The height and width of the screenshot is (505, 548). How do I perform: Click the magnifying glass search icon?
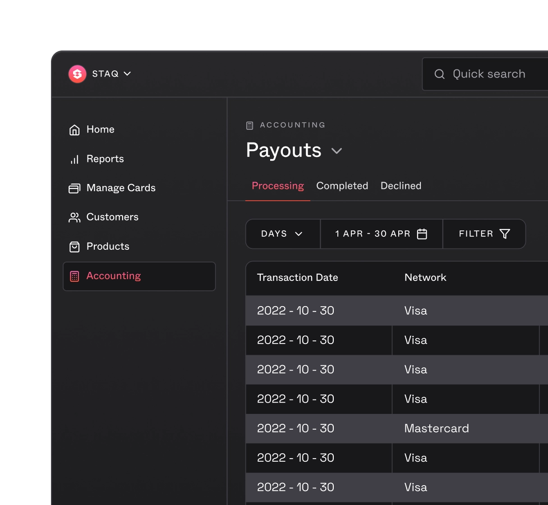(x=440, y=73)
